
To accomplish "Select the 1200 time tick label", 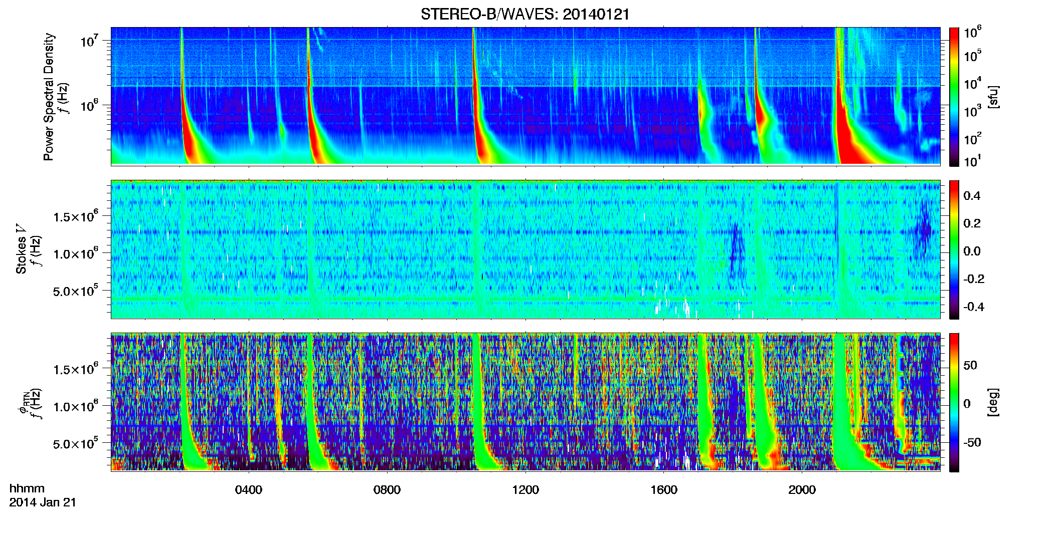I will pyautogui.click(x=525, y=490).
